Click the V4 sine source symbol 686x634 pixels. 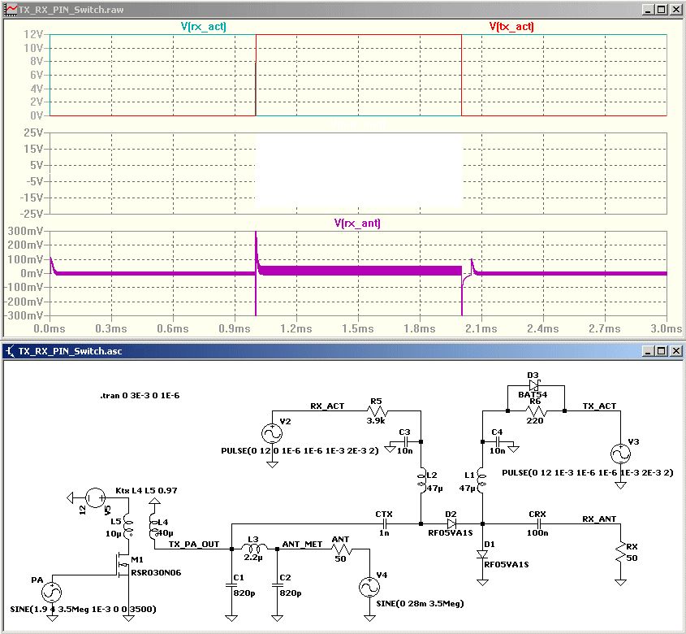pos(369,587)
